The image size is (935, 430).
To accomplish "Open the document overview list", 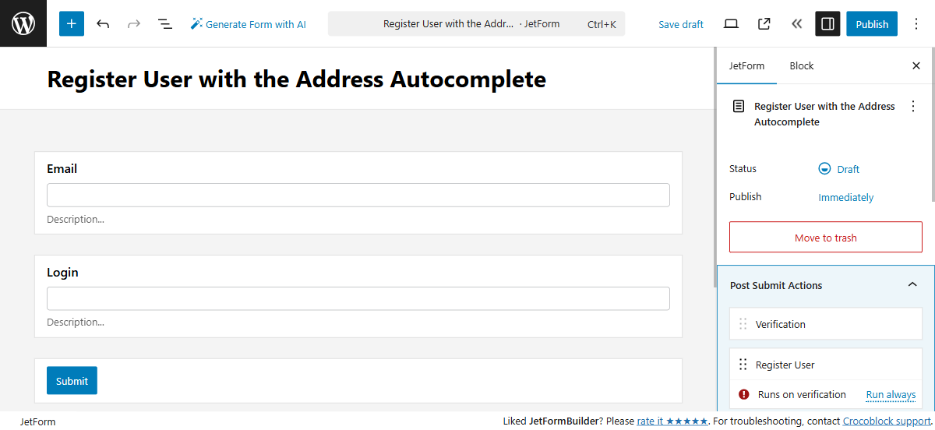I will (165, 24).
